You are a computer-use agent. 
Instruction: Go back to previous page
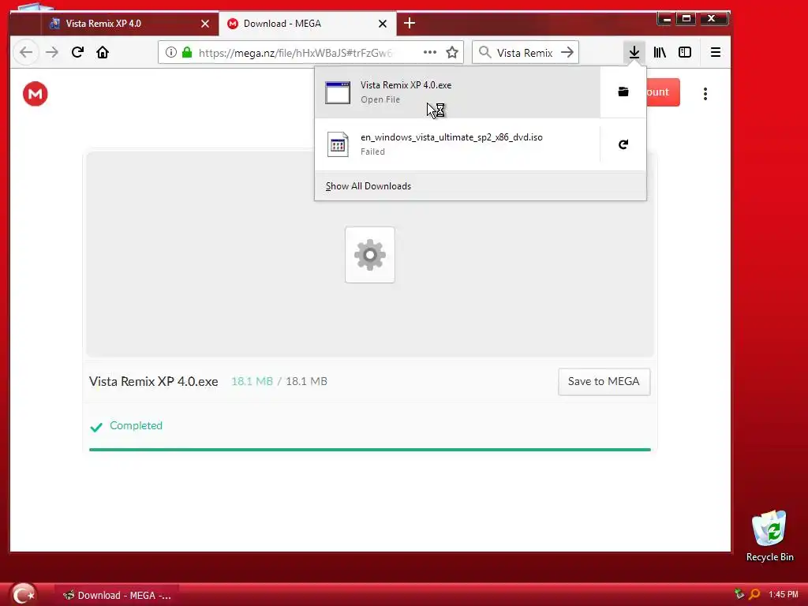coord(26,53)
